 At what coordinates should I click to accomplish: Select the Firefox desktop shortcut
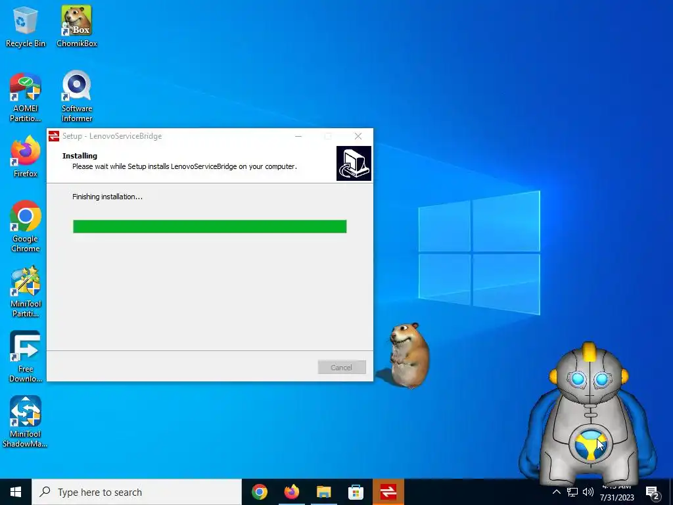pyautogui.click(x=26, y=156)
